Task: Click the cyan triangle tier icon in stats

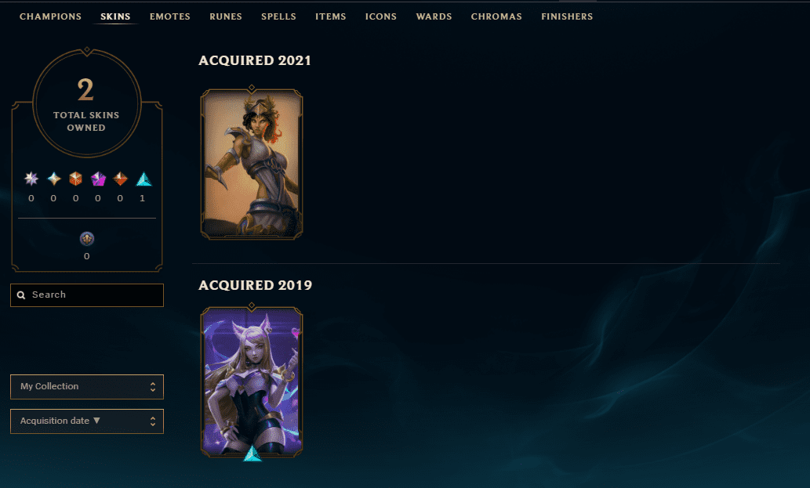Action: tap(143, 179)
